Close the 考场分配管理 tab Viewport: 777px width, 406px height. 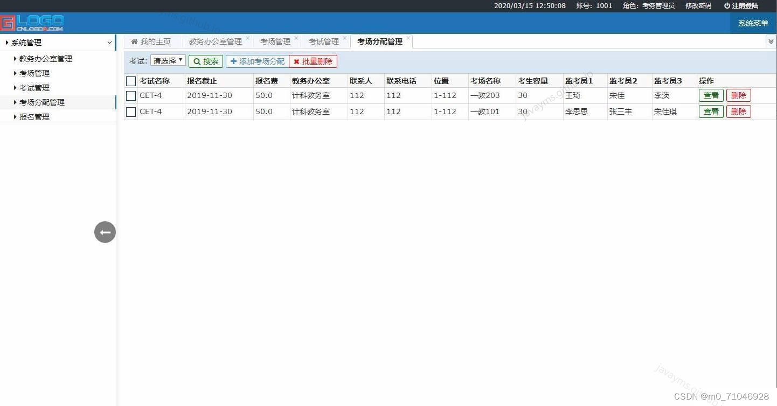point(408,38)
